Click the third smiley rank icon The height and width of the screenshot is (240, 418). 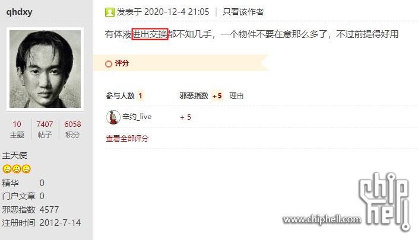pos(26,169)
